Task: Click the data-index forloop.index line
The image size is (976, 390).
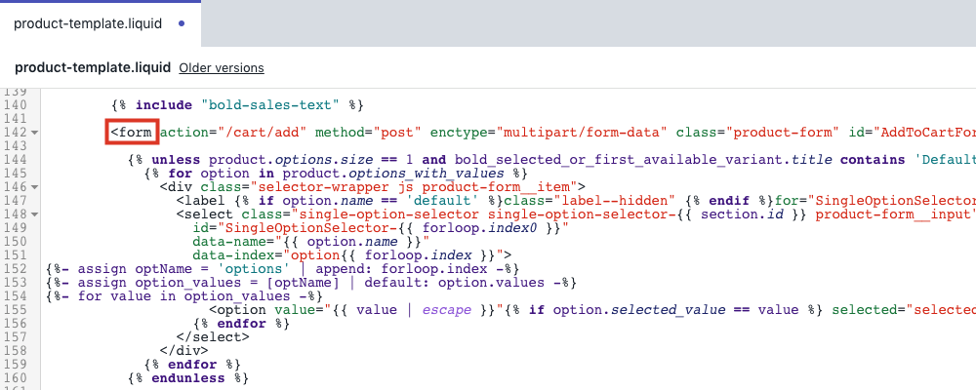Action: [x=352, y=255]
